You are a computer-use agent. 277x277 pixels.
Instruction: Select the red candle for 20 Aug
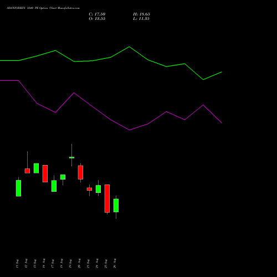click(80, 172)
